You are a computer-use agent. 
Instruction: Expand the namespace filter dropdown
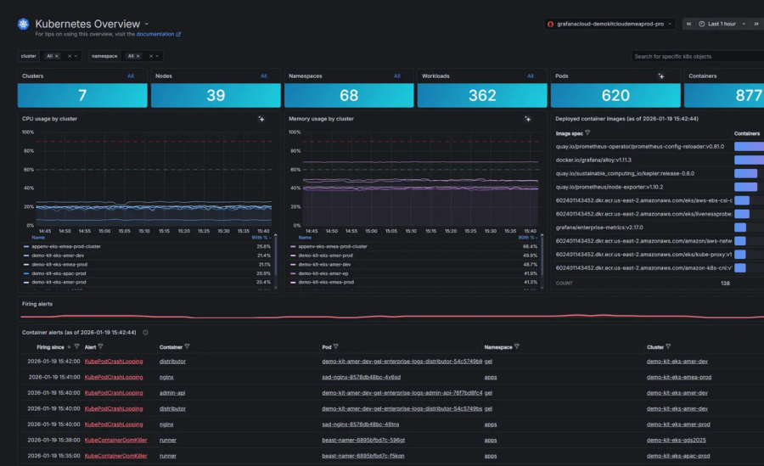click(x=157, y=56)
